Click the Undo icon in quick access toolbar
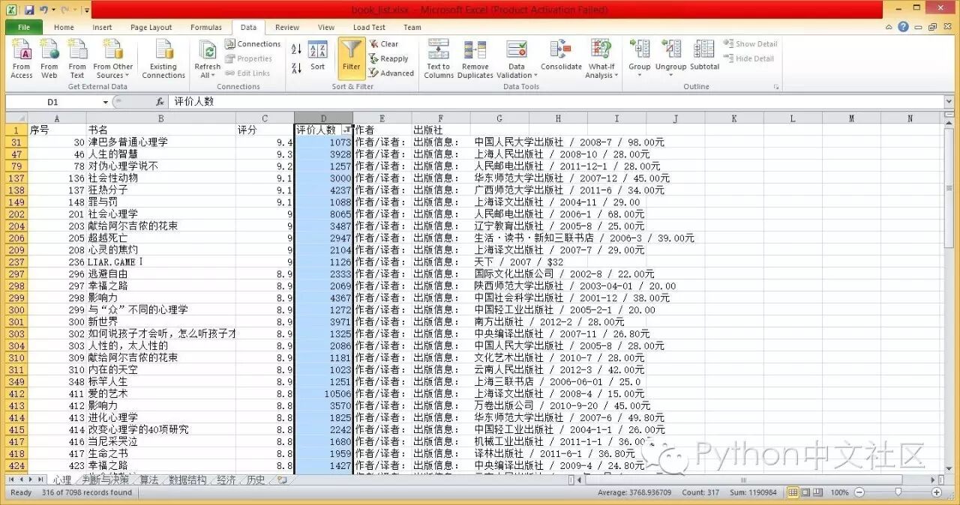Image resolution: width=960 pixels, height=505 pixels. pyautogui.click(x=44, y=10)
